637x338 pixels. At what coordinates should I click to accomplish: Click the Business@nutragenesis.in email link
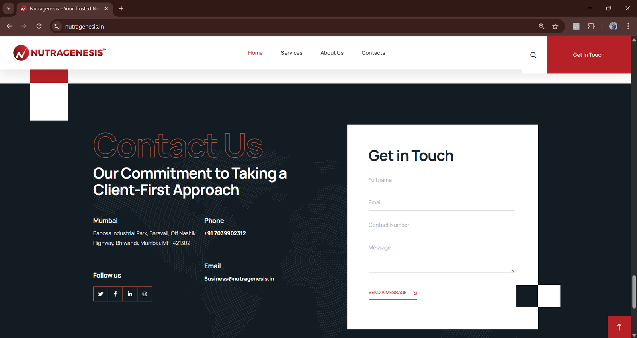pos(239,279)
